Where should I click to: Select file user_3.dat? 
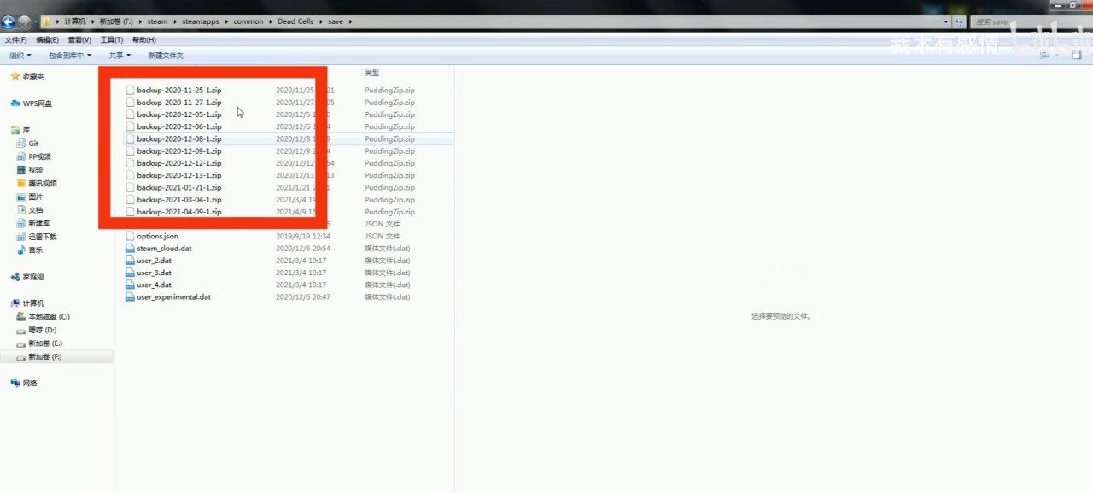click(155, 273)
